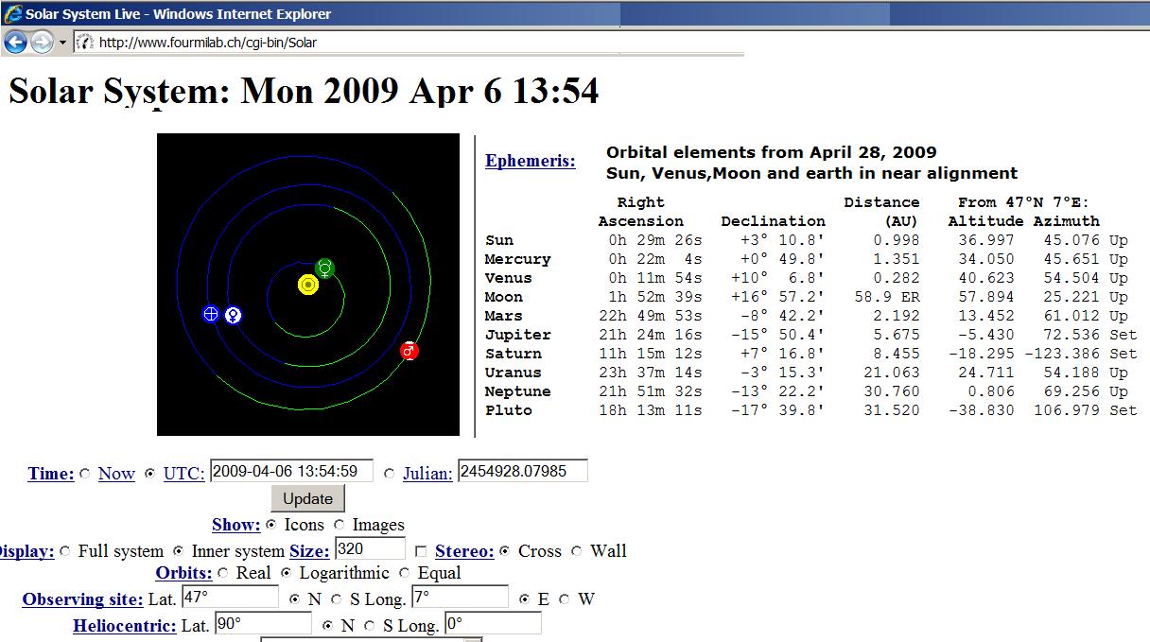Click the page icon in address bar
The height and width of the screenshot is (642, 1150).
pos(85,43)
